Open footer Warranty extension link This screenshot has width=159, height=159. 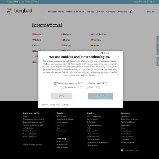(x=94, y=116)
